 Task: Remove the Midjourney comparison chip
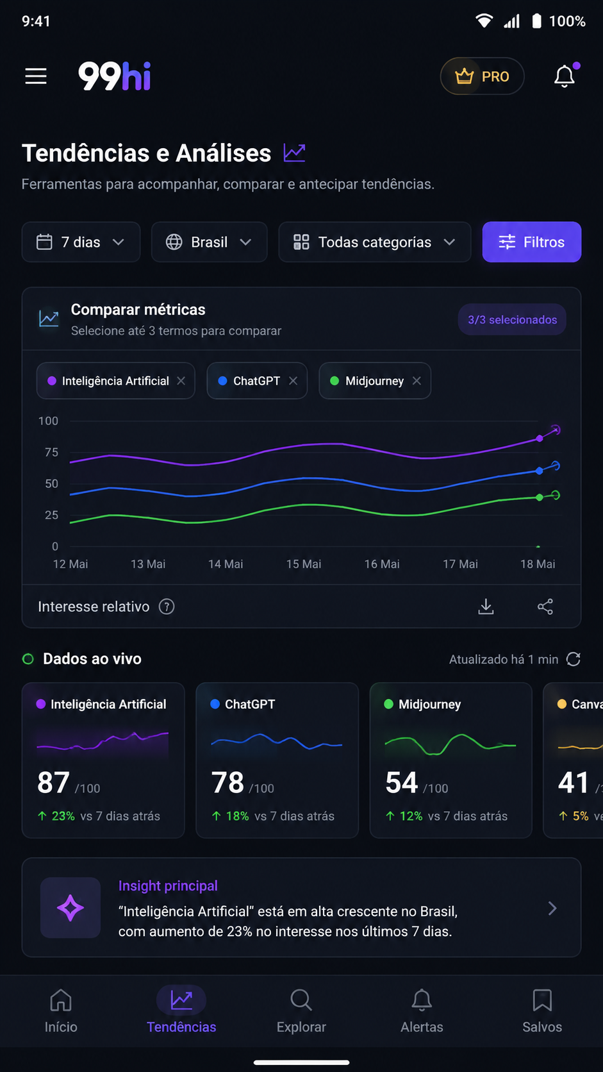coord(417,381)
